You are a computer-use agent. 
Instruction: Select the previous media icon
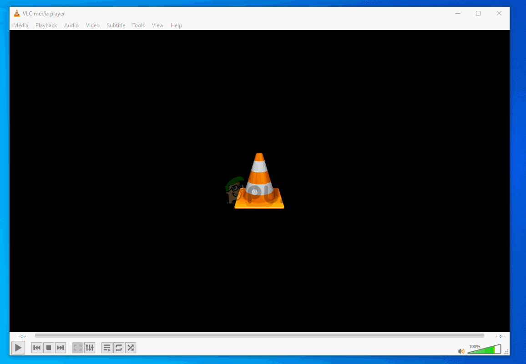pos(37,348)
